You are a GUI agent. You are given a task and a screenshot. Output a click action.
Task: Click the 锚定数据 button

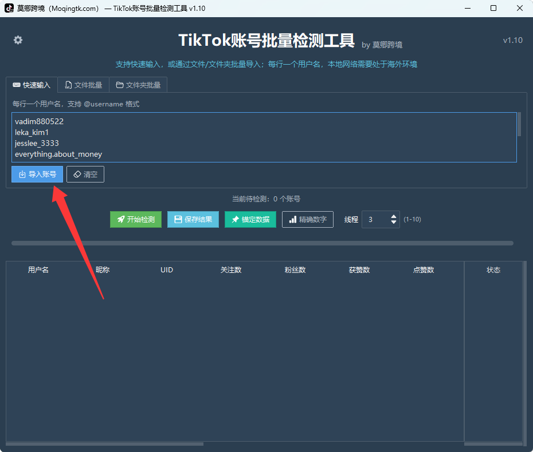pyautogui.click(x=250, y=220)
